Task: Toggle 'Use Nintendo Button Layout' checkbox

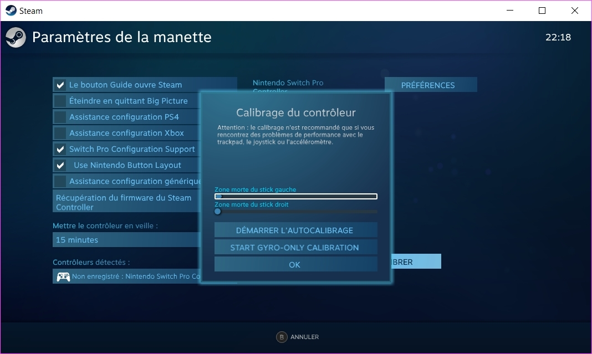Action: pos(60,165)
